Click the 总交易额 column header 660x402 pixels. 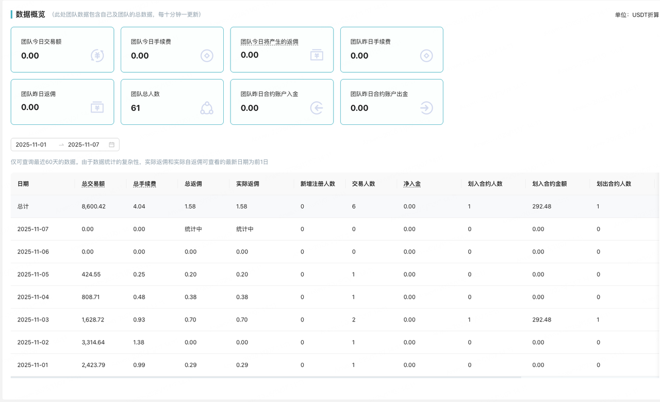pyautogui.click(x=93, y=184)
